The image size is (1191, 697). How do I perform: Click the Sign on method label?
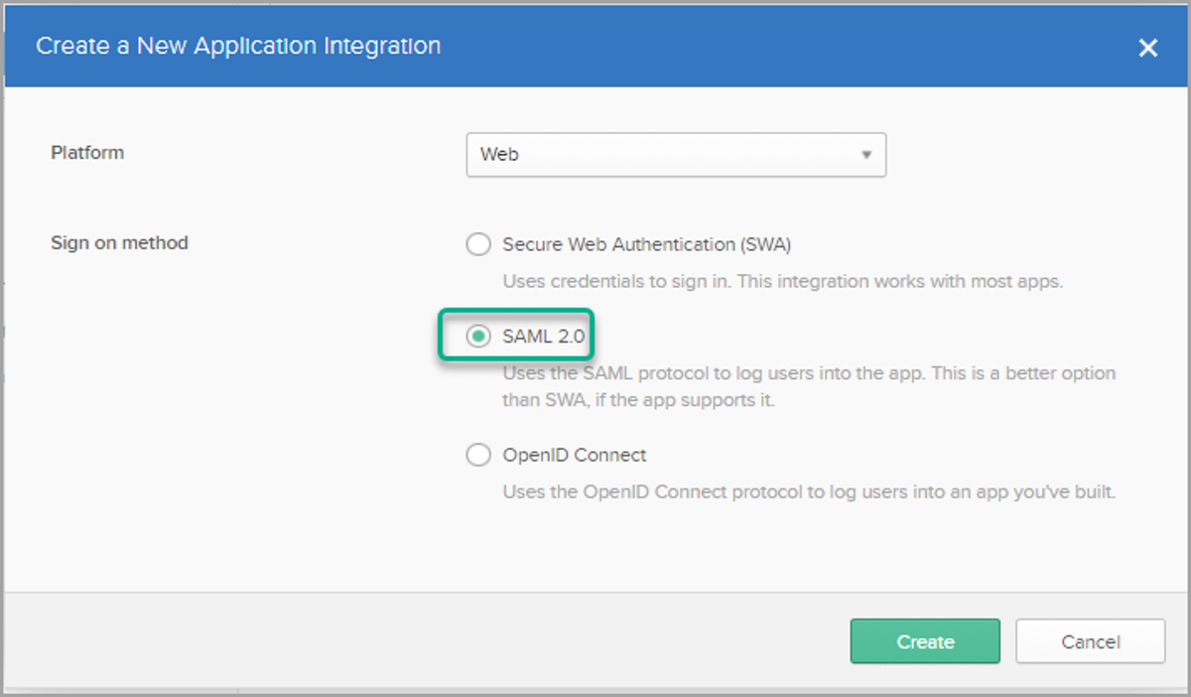click(119, 242)
